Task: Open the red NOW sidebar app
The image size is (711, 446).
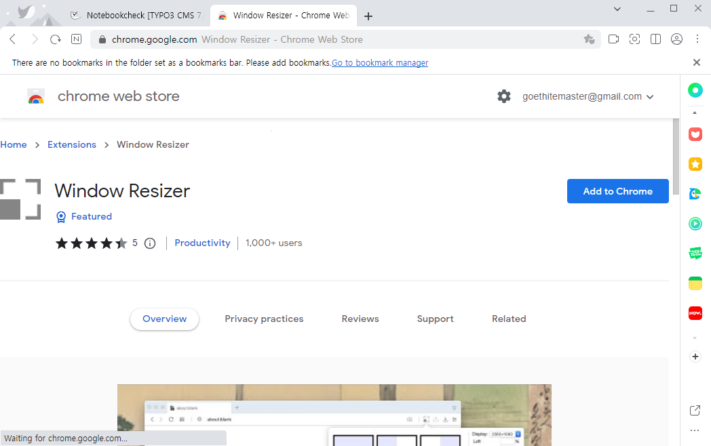Action: click(695, 312)
